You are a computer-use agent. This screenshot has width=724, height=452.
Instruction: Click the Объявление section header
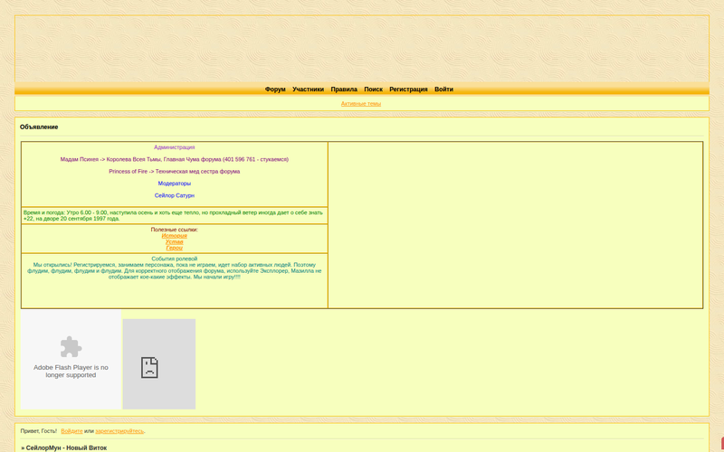tap(39, 127)
